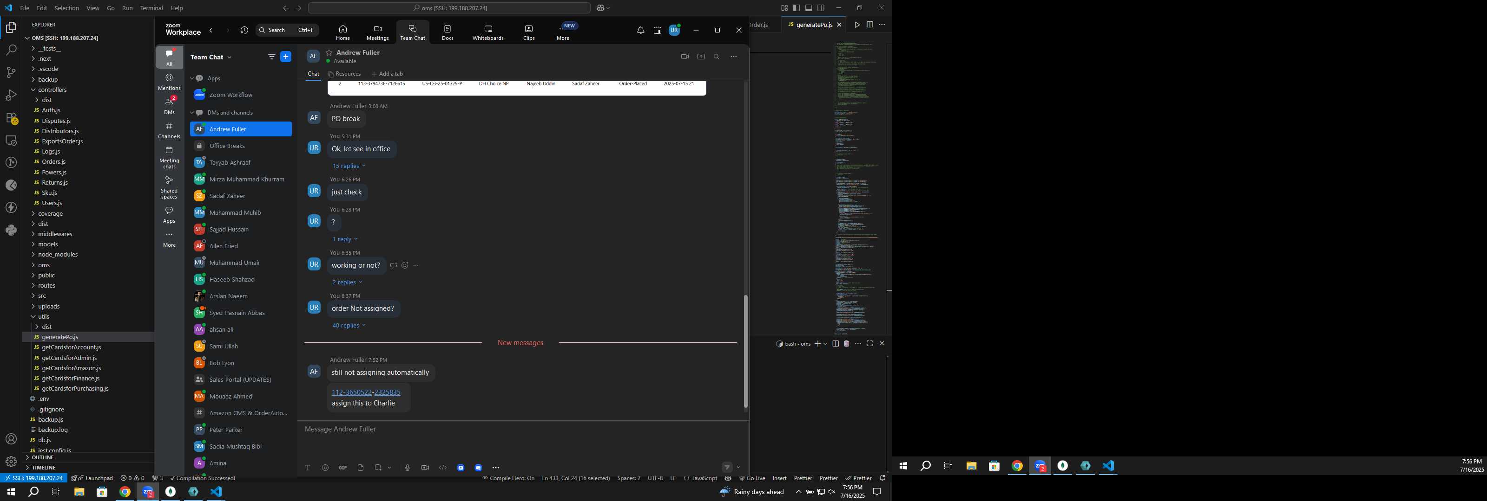Open Sales Portal (UPDATES) channel

pos(241,380)
